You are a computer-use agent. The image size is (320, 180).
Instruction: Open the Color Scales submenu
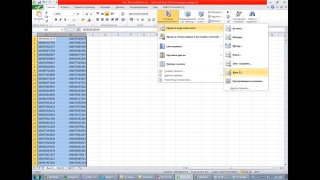190,55
